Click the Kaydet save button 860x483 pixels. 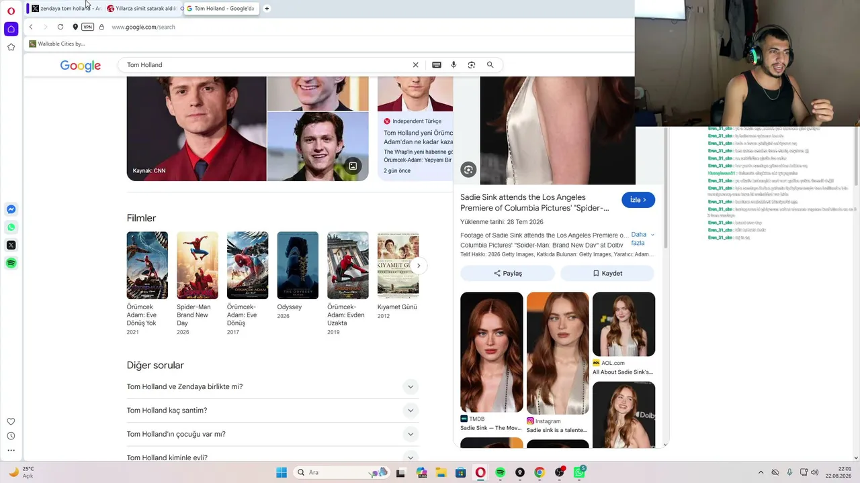tap(607, 273)
